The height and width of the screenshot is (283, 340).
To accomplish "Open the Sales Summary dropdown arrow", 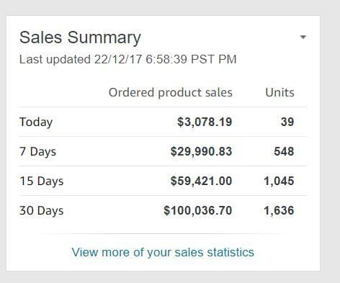I will (x=303, y=37).
